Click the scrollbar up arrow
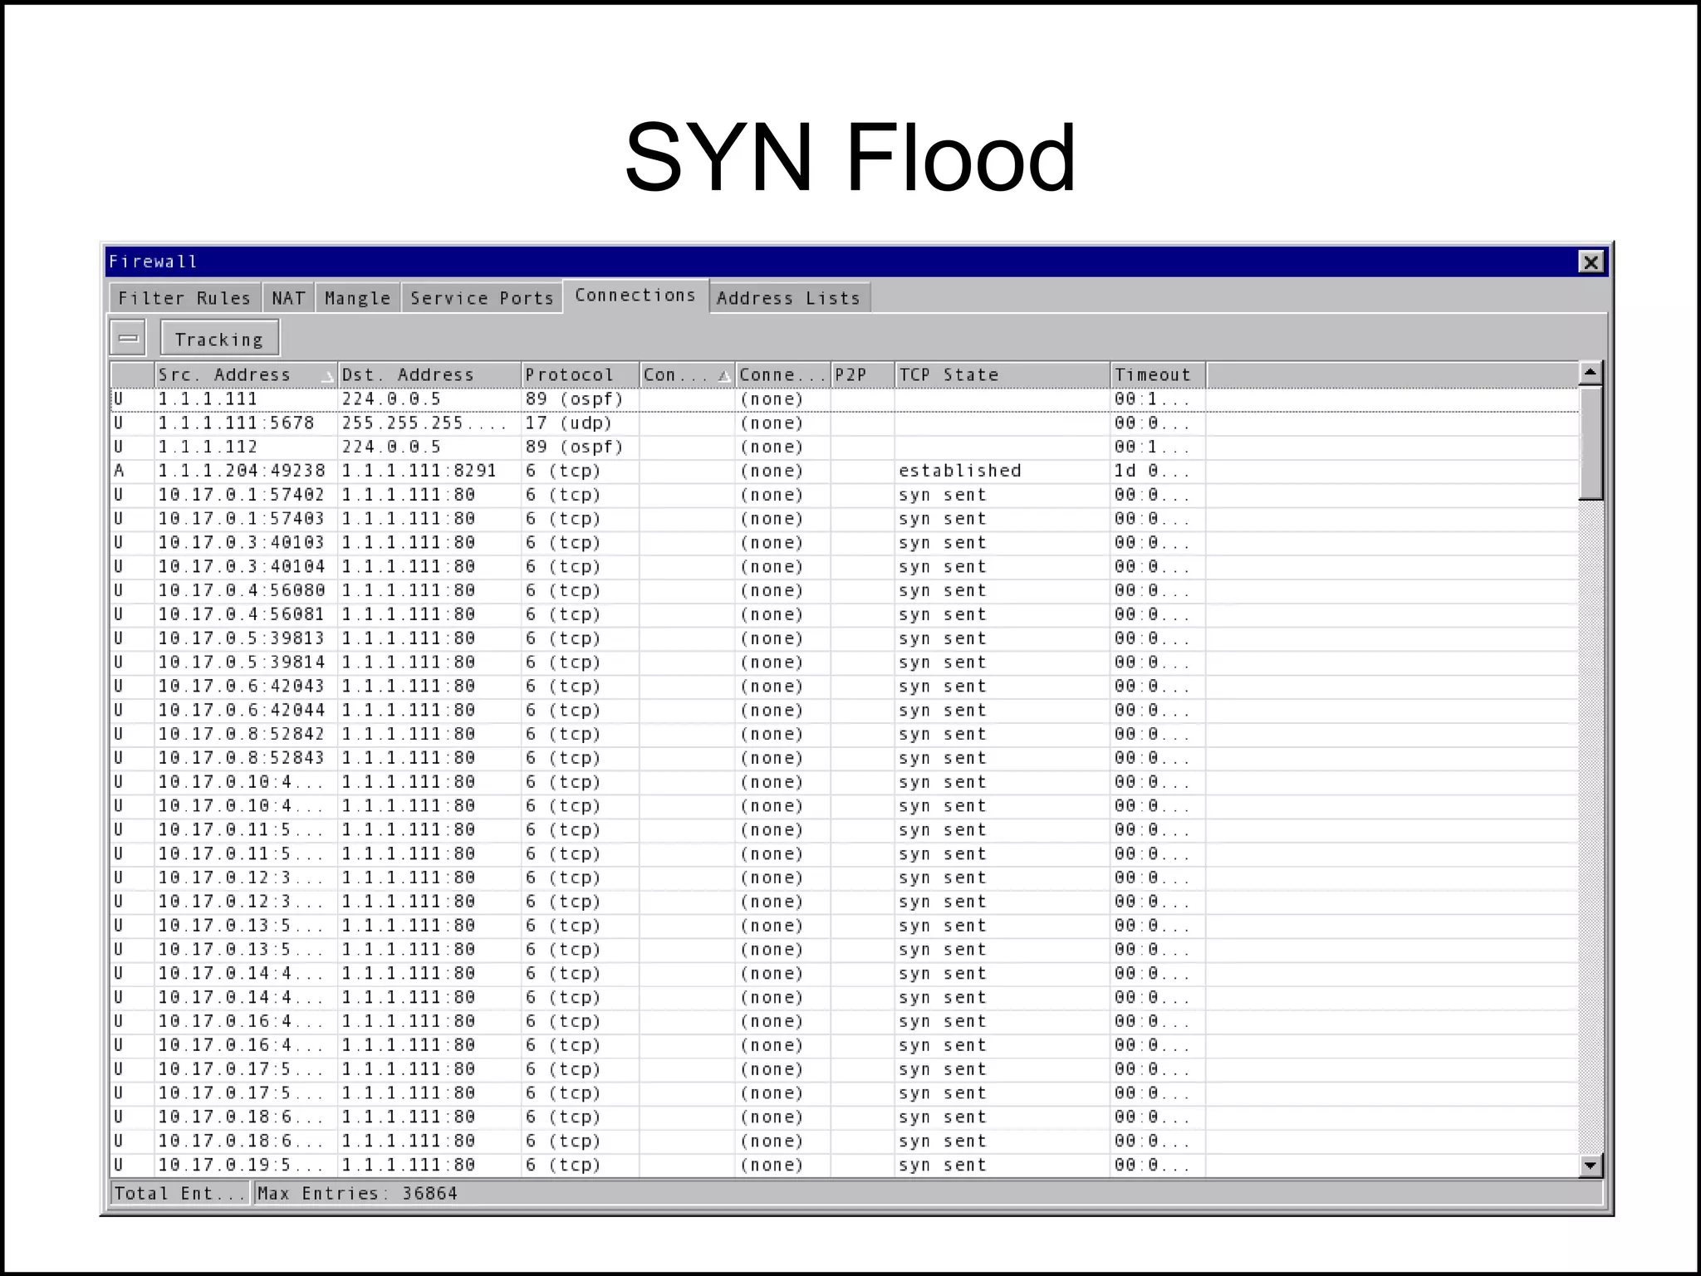The width and height of the screenshot is (1701, 1276). 1590,373
